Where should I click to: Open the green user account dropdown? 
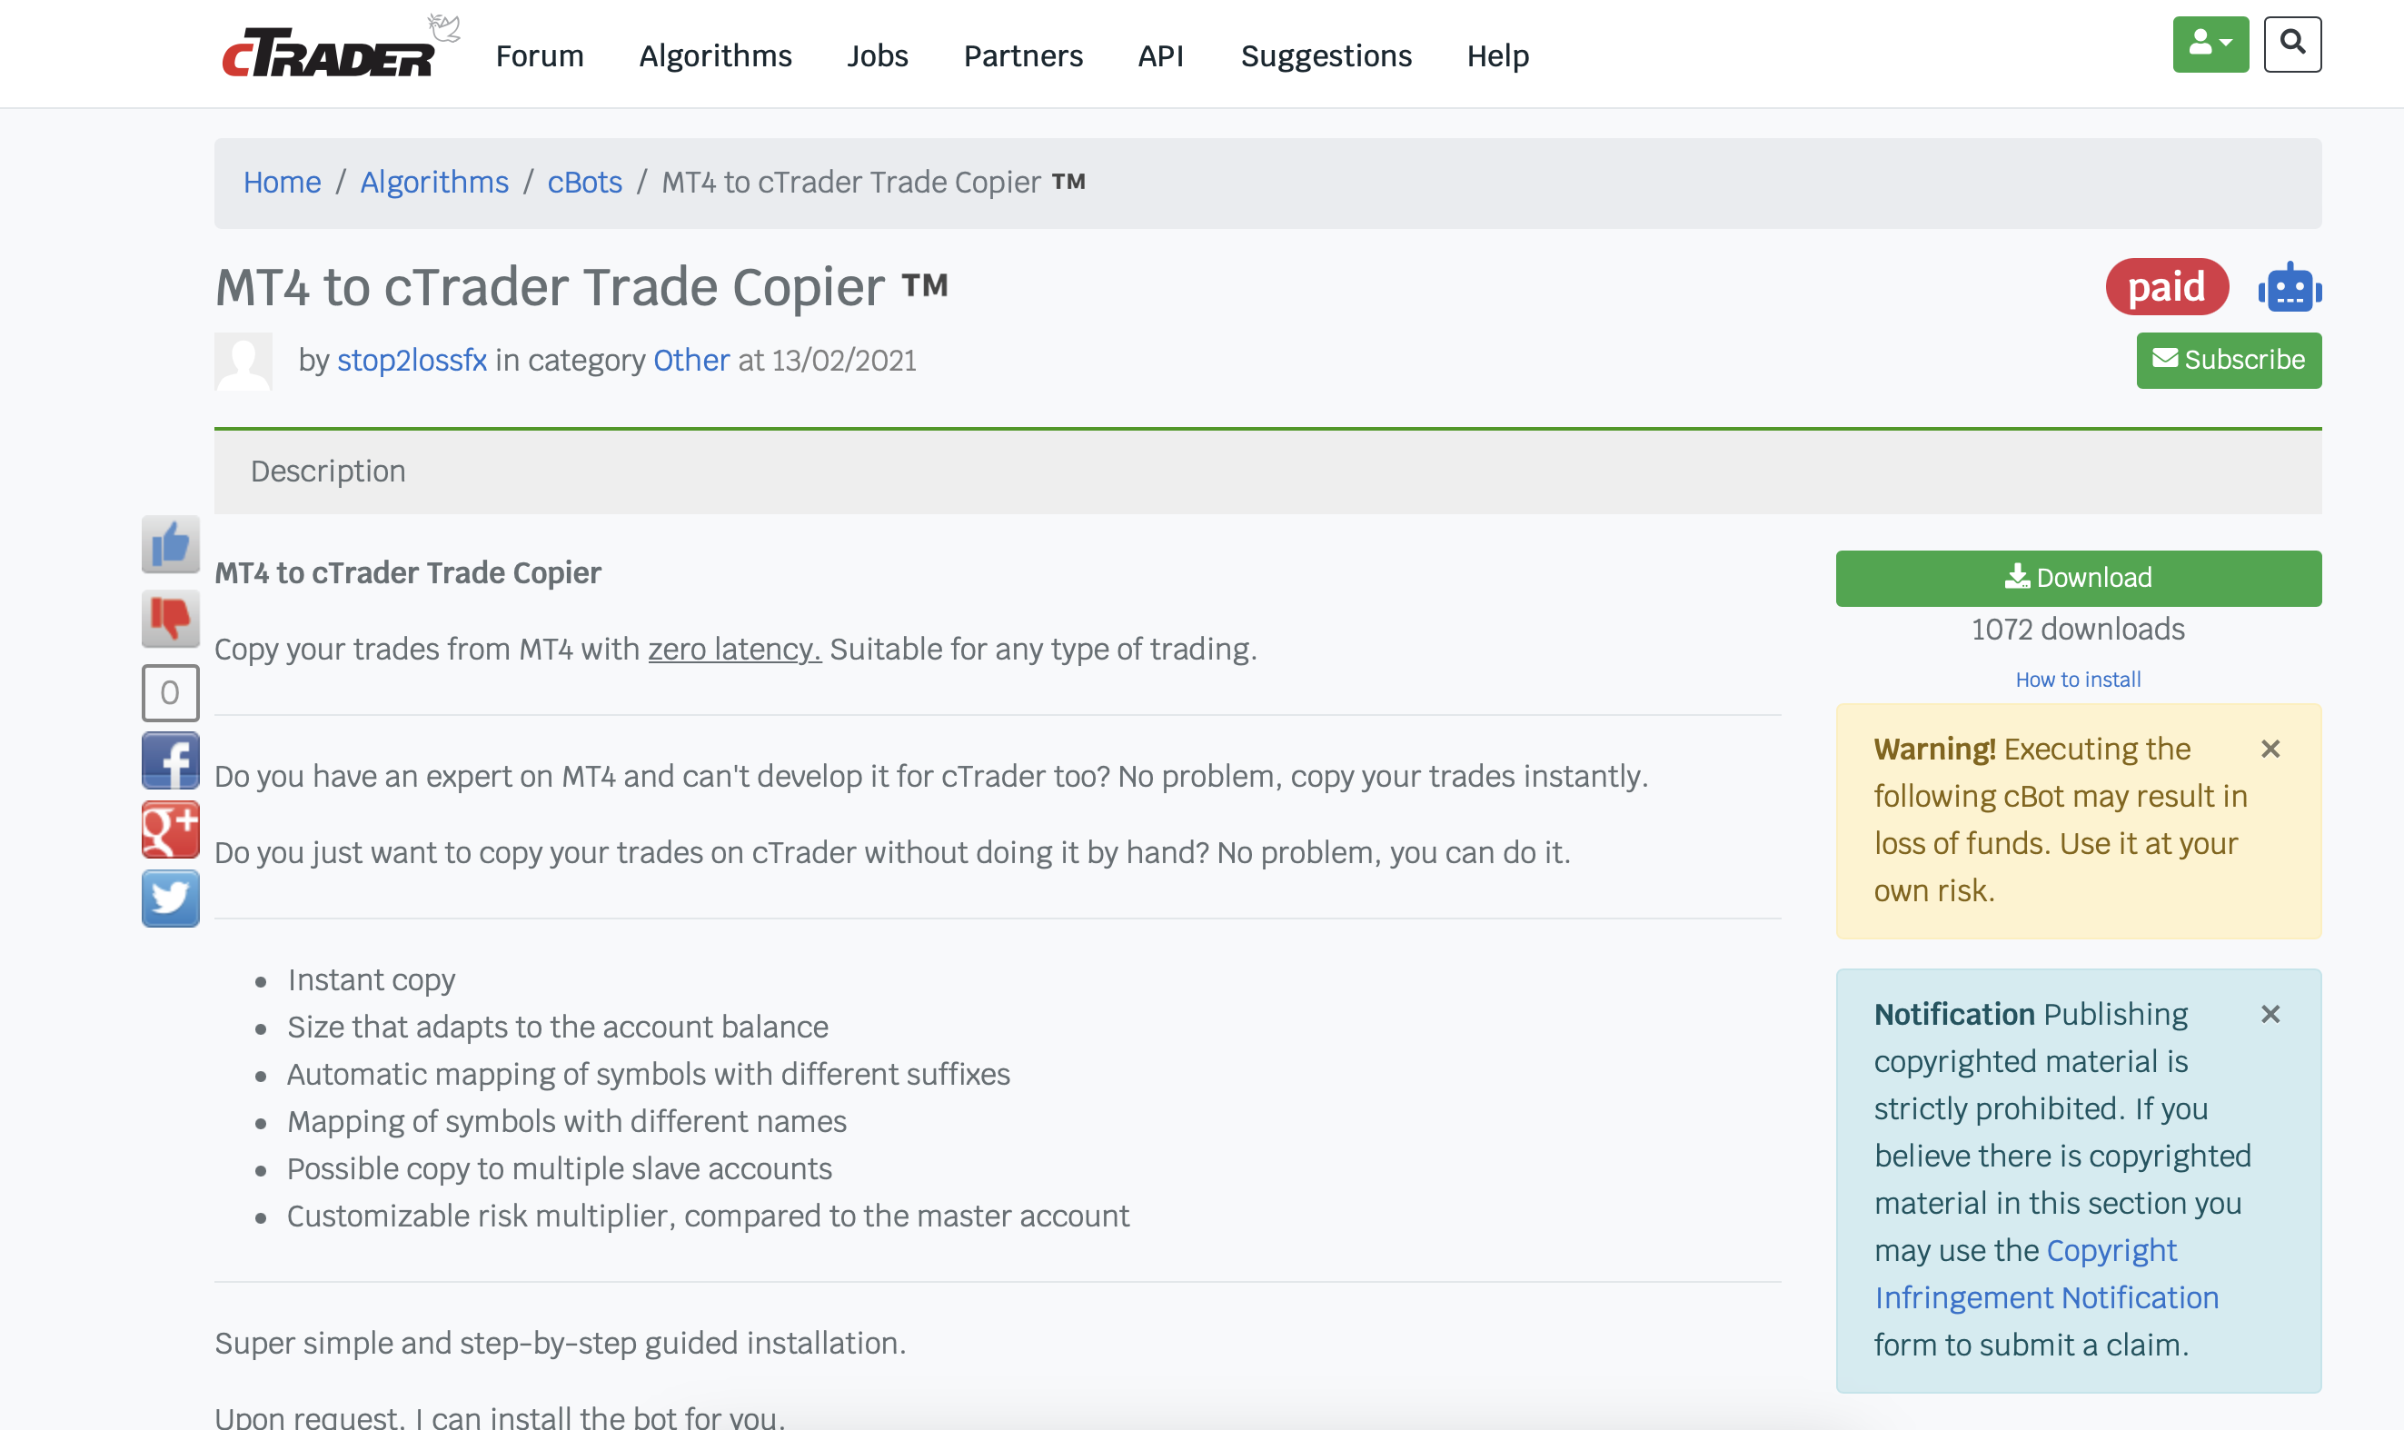pyautogui.click(x=2210, y=45)
